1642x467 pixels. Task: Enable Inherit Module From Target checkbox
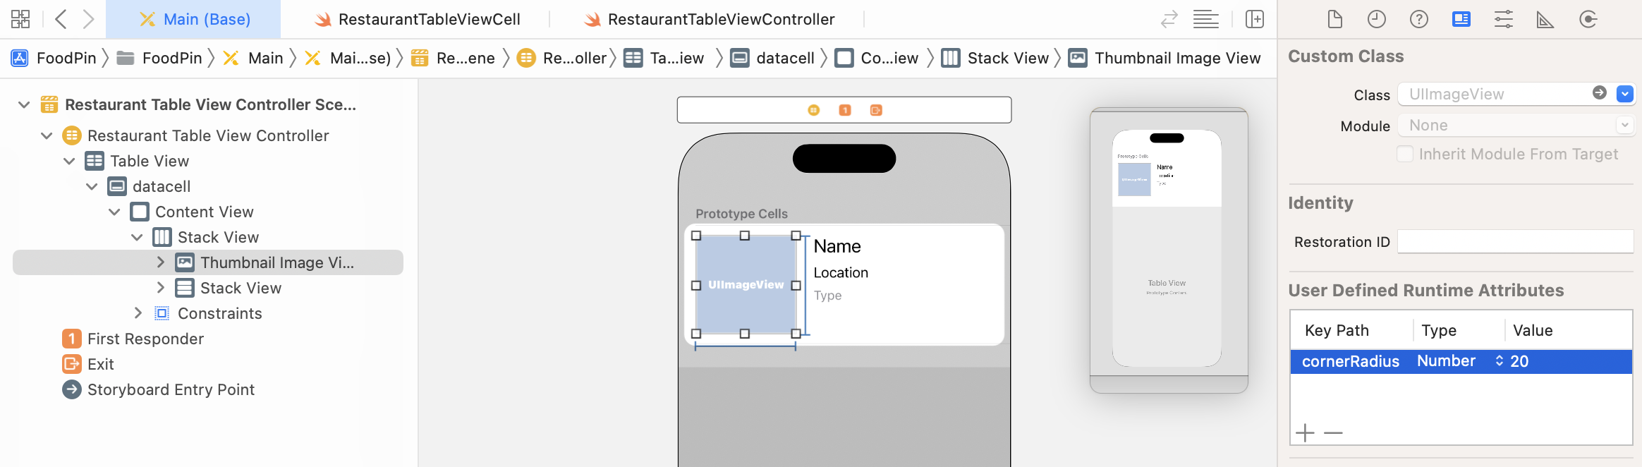coord(1405,154)
